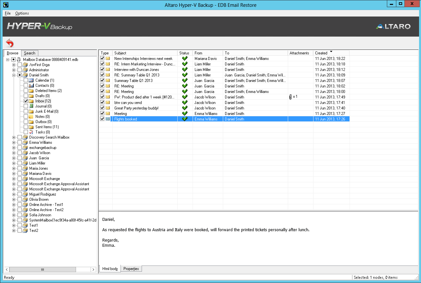The width and height of the screenshot is (421, 283).
Task: Collapse the Daniel Smith mailbox node
Action: tap(14, 75)
